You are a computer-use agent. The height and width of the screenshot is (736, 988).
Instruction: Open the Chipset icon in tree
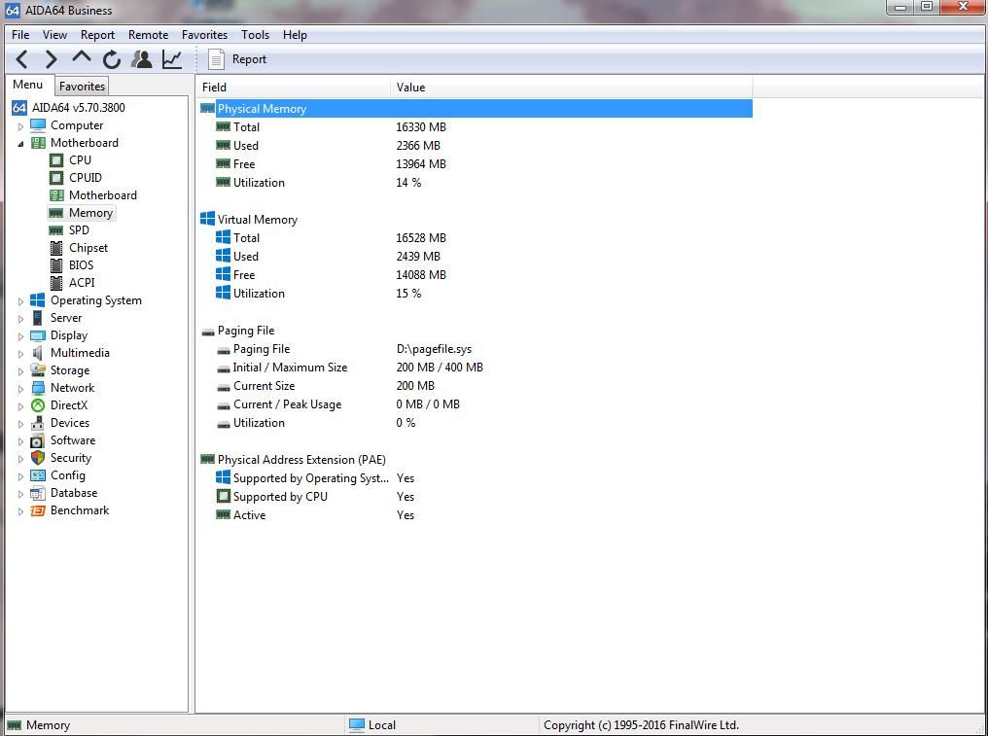56,248
